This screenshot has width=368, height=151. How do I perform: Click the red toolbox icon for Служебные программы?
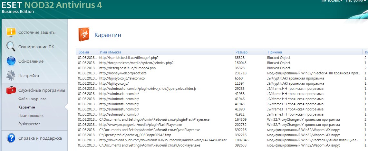tap(11, 90)
